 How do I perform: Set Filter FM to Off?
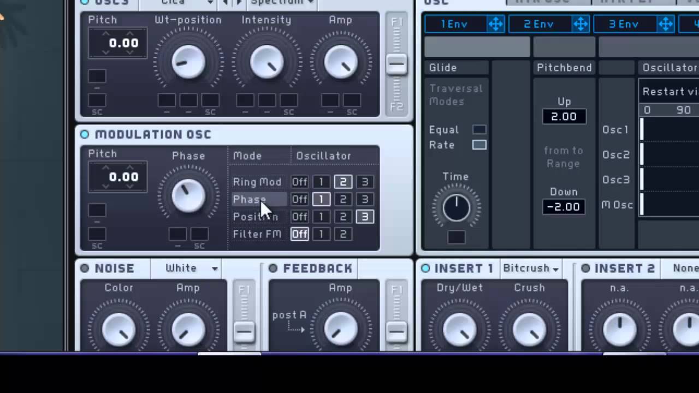pyautogui.click(x=299, y=234)
